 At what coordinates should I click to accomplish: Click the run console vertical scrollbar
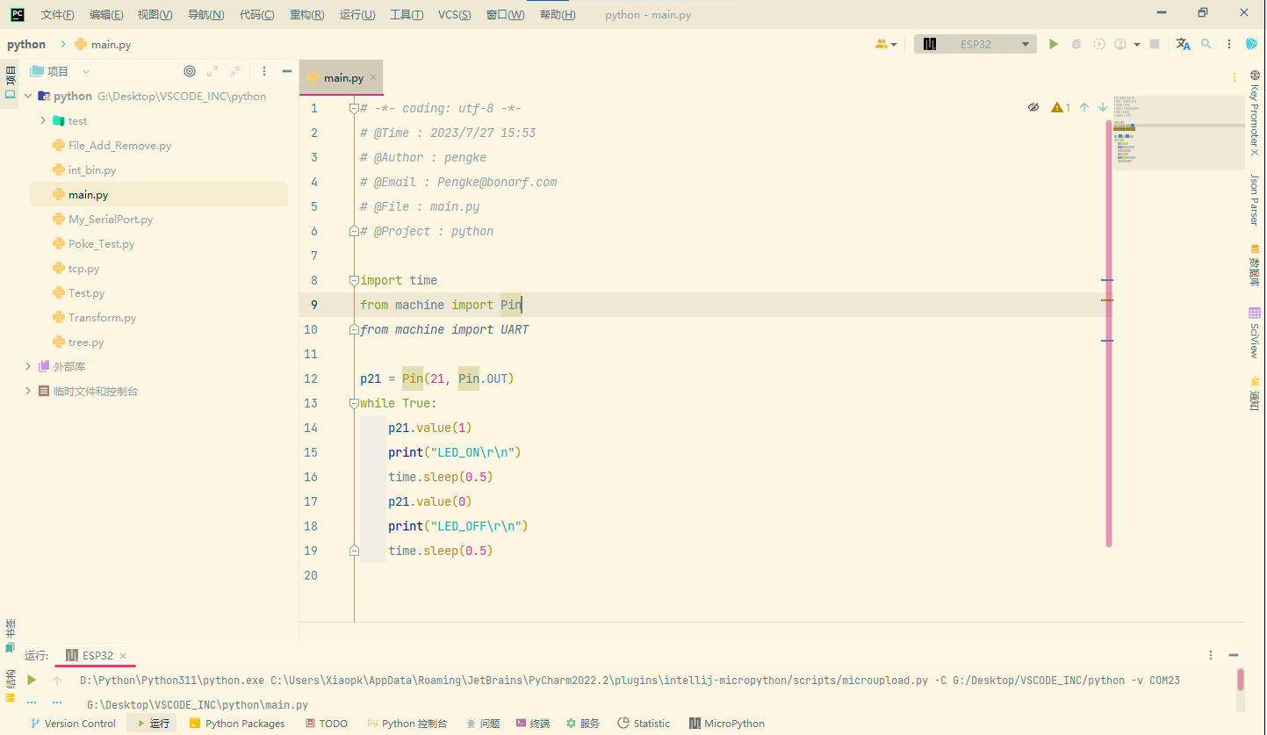[x=1241, y=680]
